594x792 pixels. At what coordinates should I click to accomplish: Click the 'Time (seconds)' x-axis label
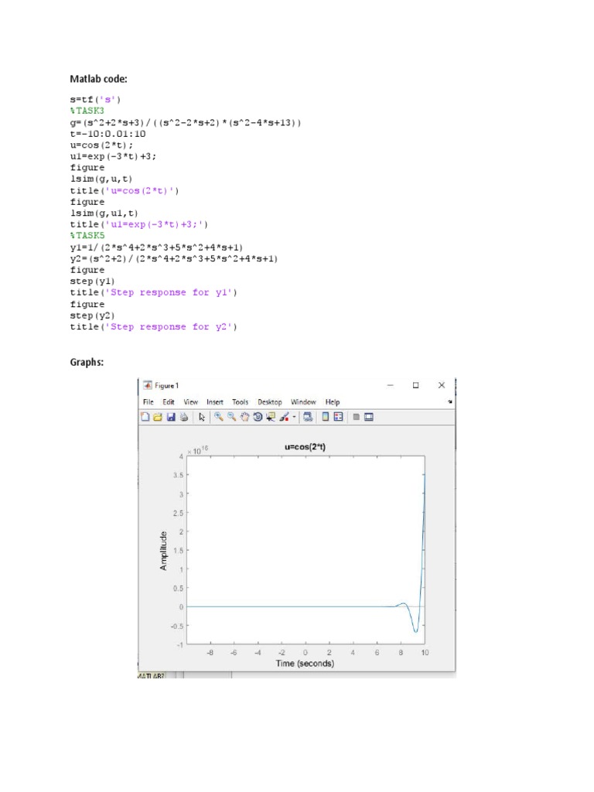point(305,663)
